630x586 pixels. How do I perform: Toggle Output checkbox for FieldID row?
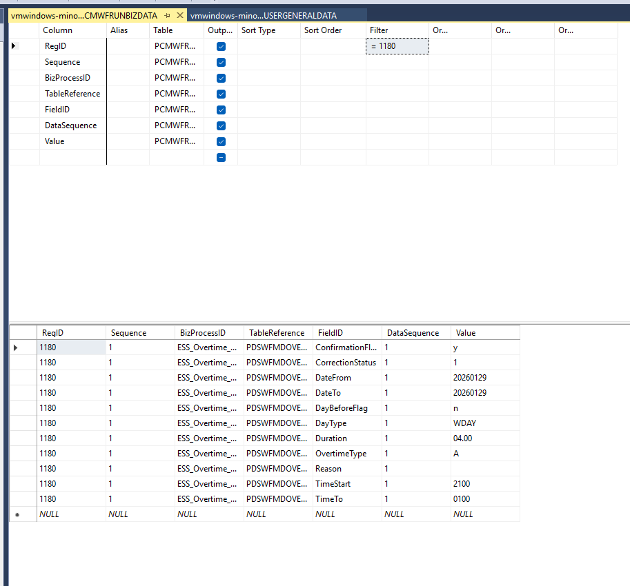221,110
